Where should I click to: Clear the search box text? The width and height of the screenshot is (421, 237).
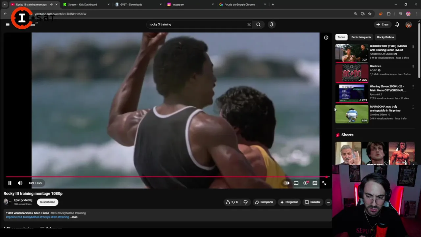click(249, 24)
